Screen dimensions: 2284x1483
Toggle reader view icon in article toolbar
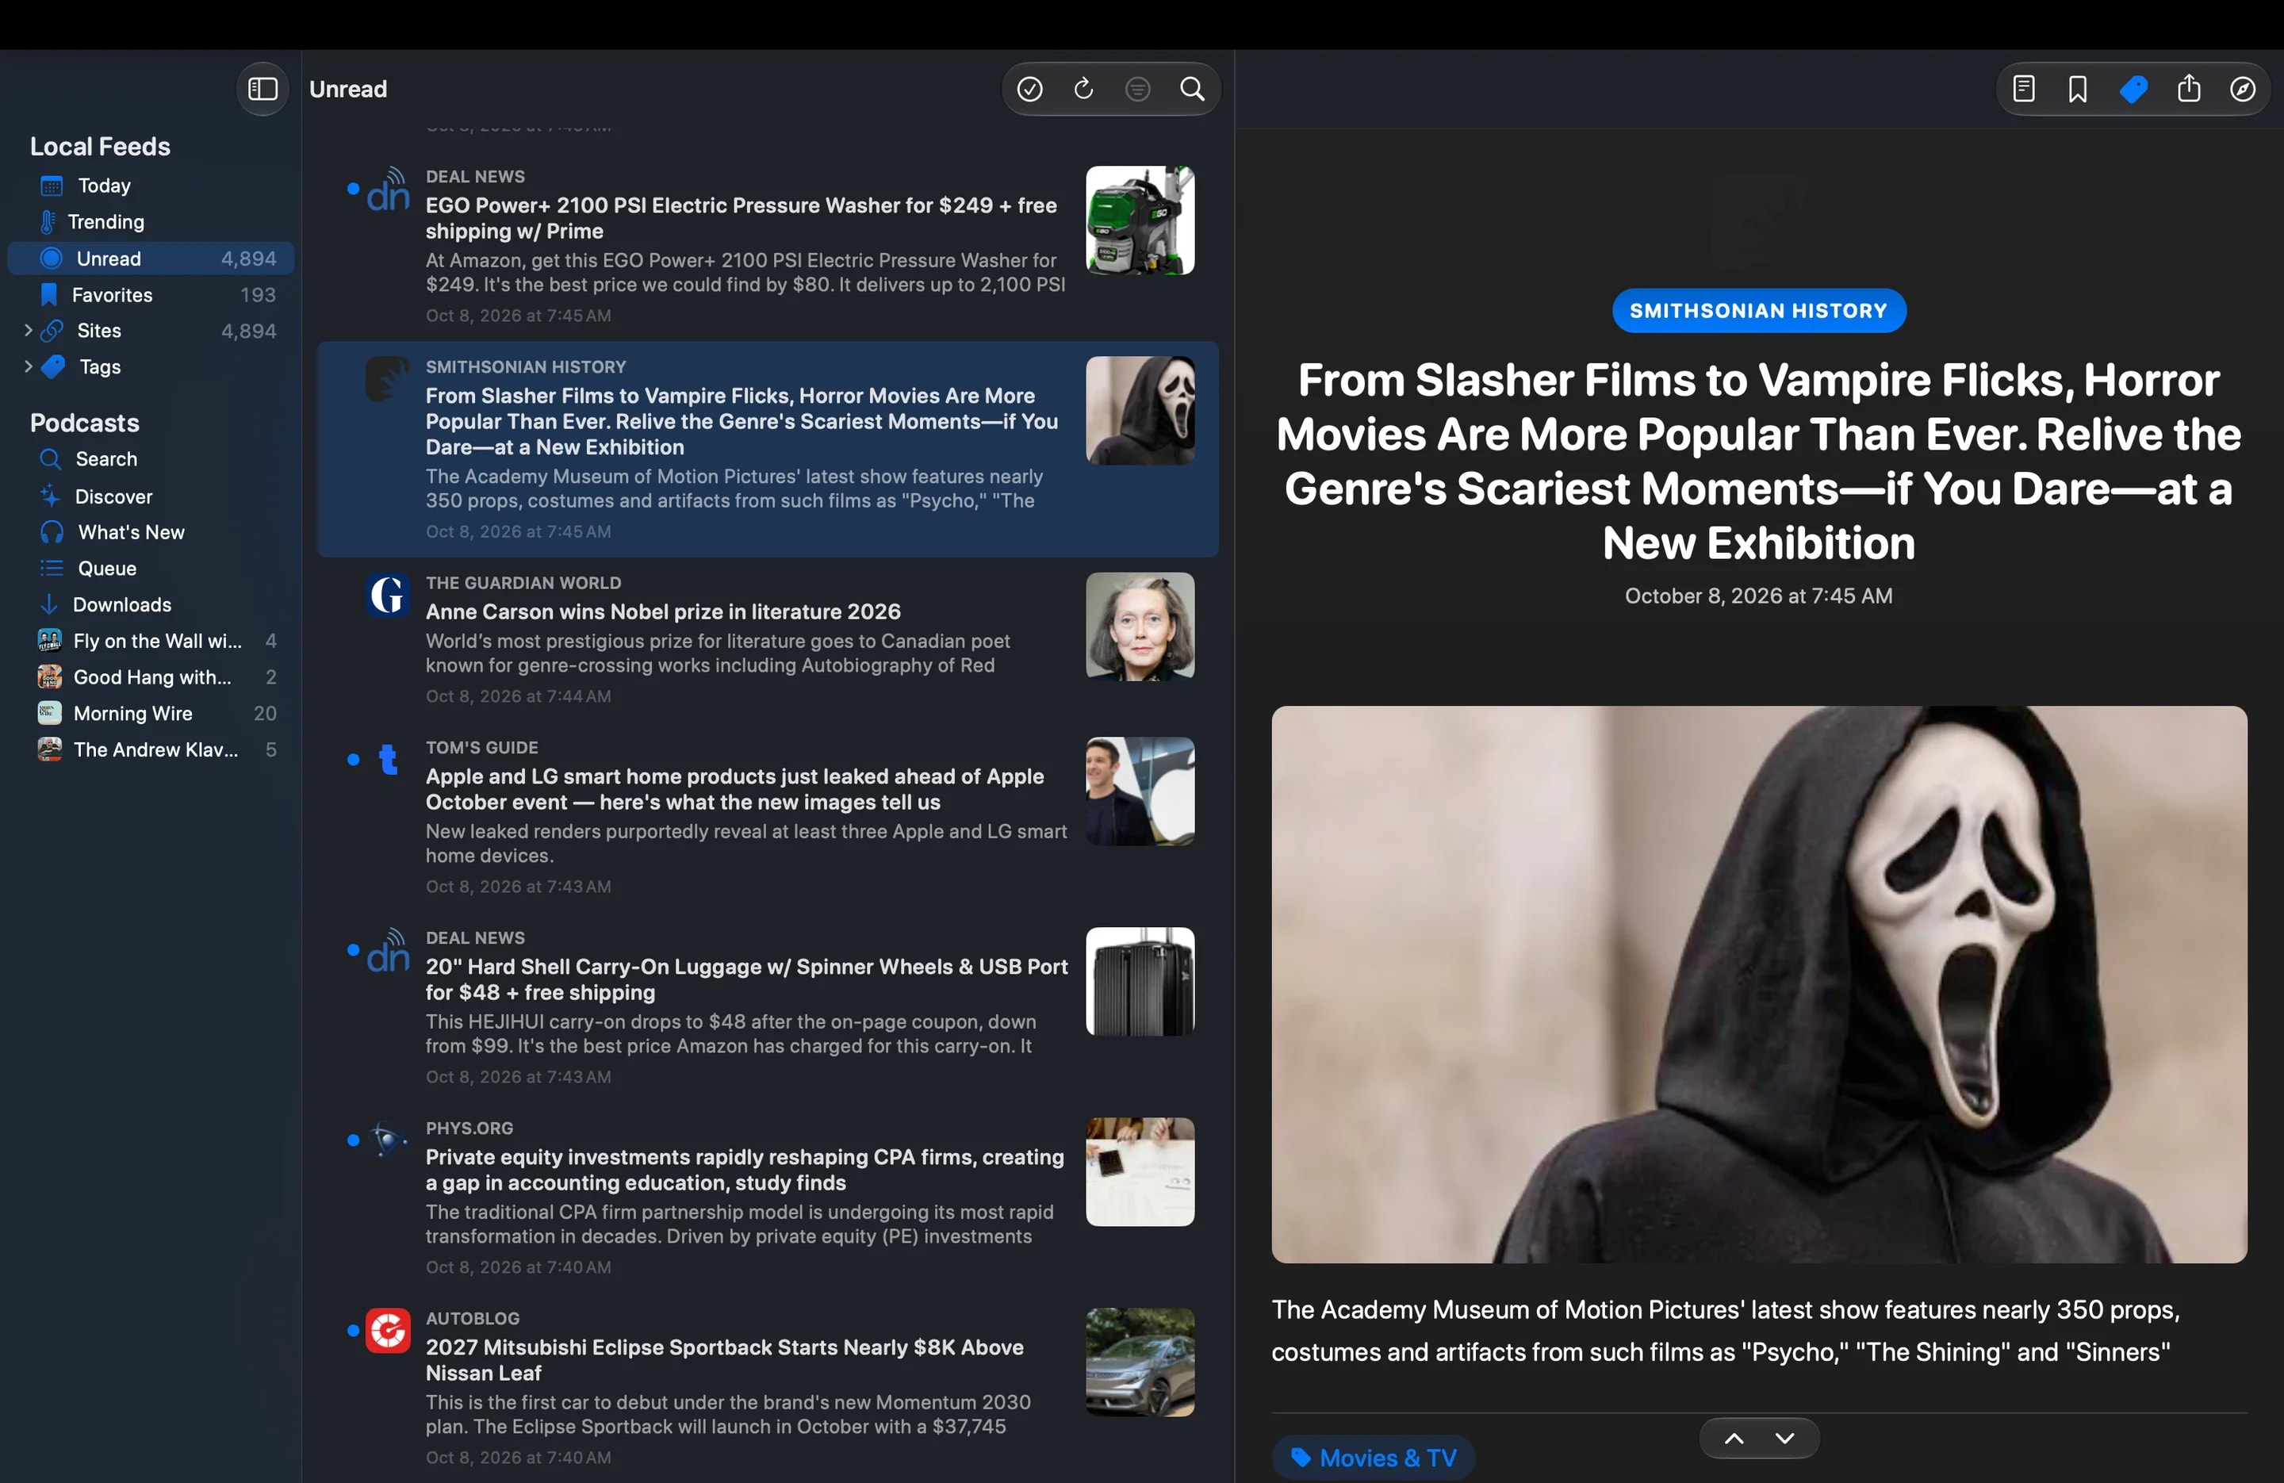pos(2024,90)
